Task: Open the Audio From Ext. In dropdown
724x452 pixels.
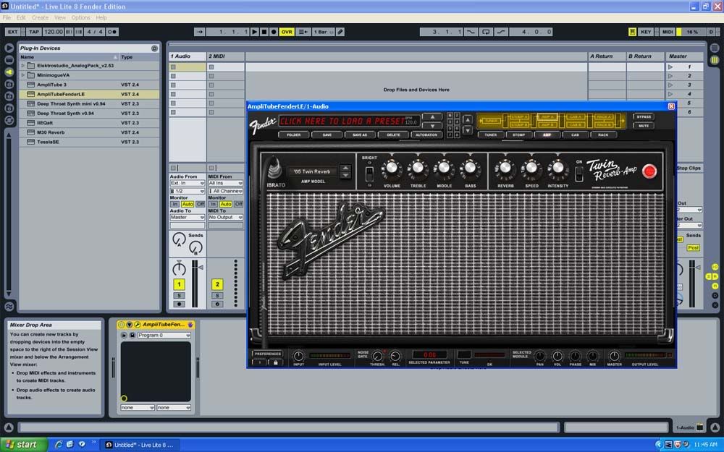Action: (187, 183)
